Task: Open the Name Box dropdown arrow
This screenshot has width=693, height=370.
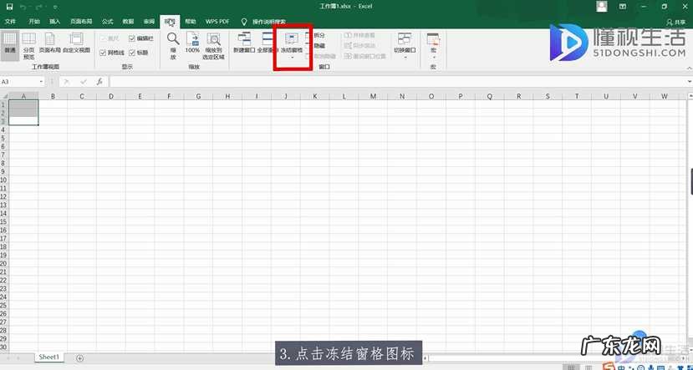Action: point(42,82)
